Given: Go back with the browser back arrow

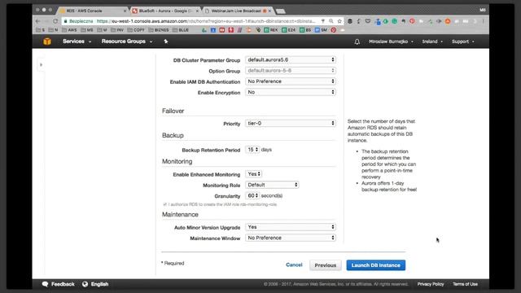Looking at the screenshot, I should (38, 21).
